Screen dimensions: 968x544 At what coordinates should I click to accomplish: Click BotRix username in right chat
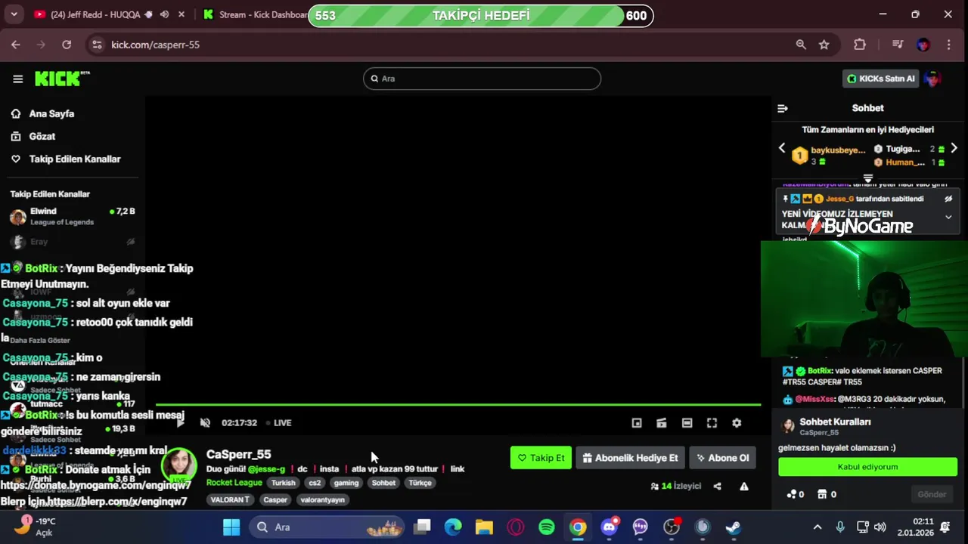tap(820, 371)
